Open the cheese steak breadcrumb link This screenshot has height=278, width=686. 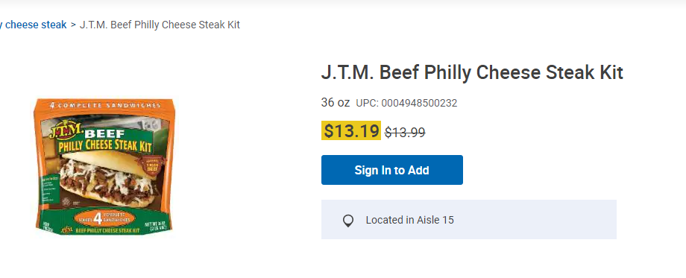[x=34, y=25]
